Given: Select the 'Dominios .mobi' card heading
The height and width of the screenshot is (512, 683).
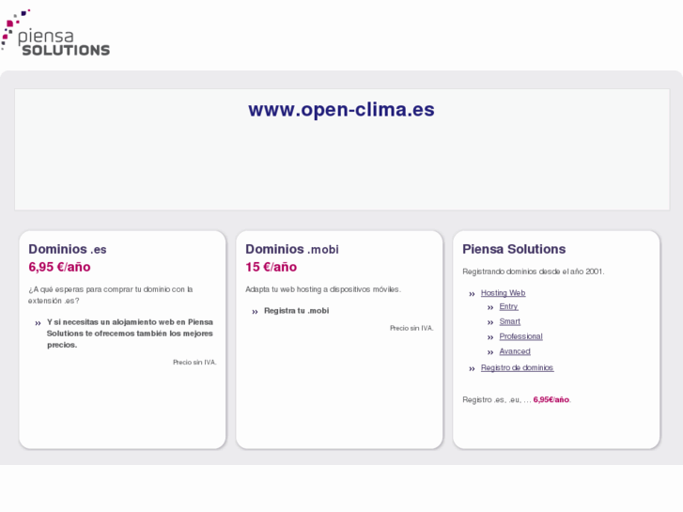Looking at the screenshot, I should click(x=292, y=249).
